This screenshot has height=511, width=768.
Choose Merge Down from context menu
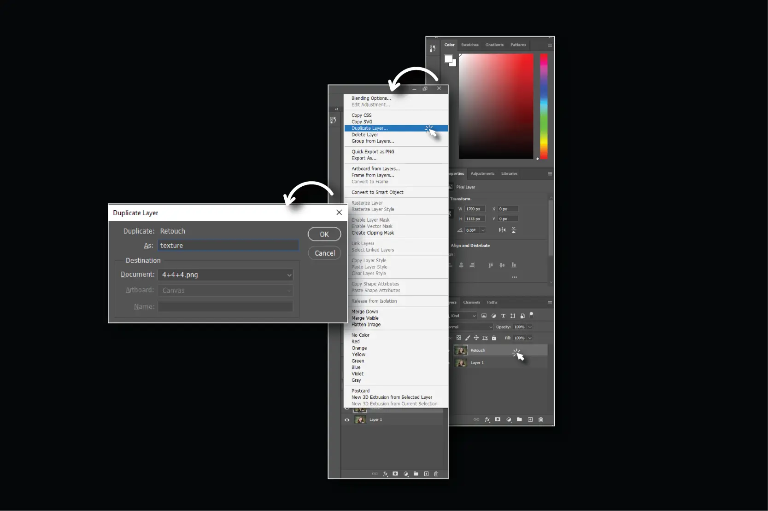click(396, 312)
